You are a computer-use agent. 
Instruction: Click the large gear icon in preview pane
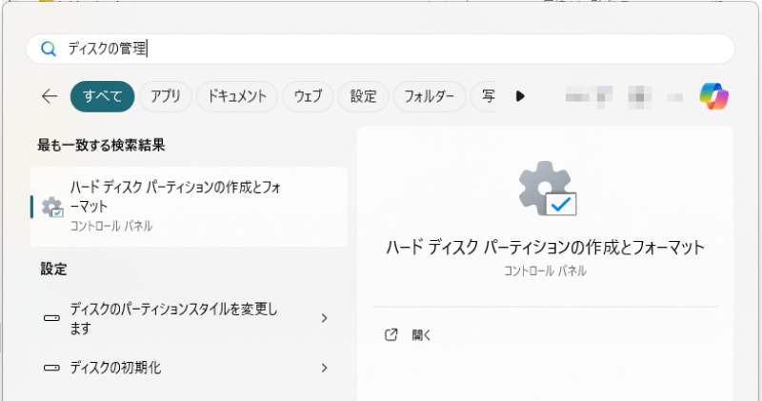[548, 189]
